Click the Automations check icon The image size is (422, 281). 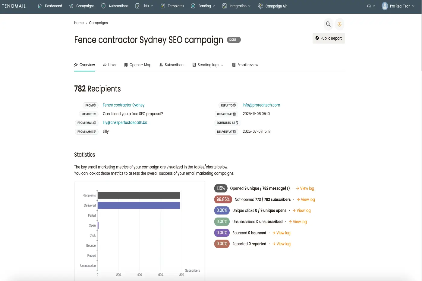pos(103,6)
